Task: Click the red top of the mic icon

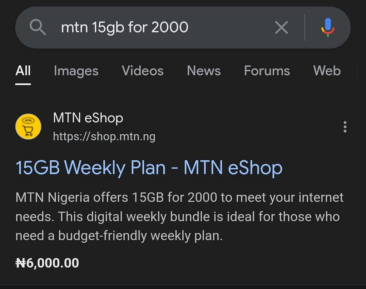Action: [x=333, y=29]
